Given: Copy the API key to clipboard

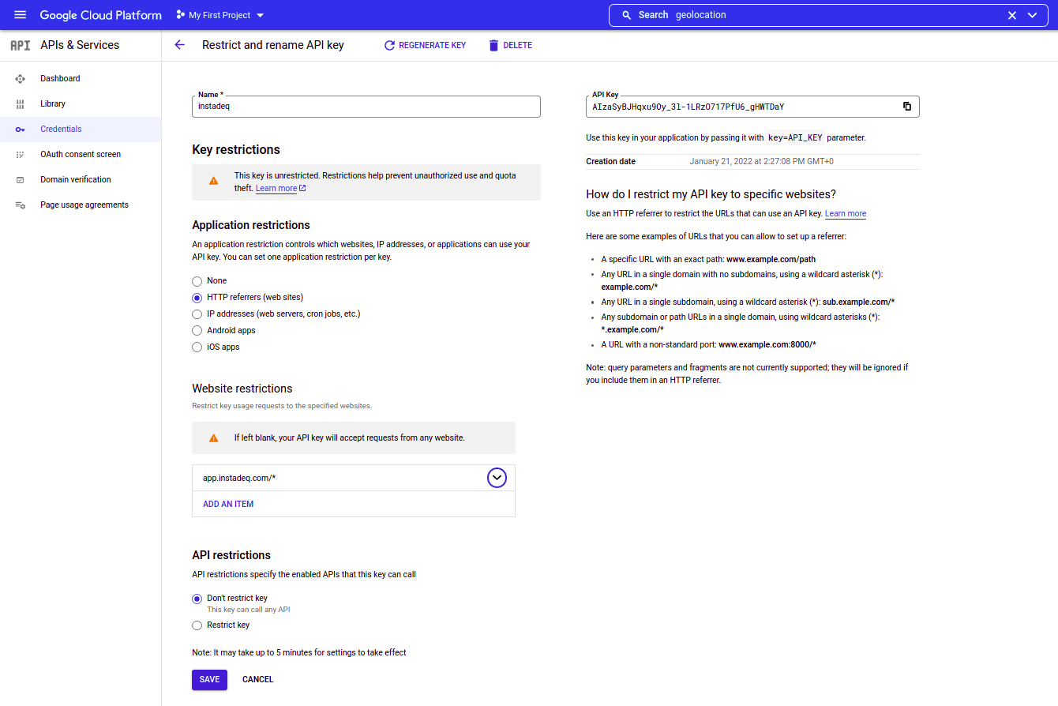Looking at the screenshot, I should [907, 107].
